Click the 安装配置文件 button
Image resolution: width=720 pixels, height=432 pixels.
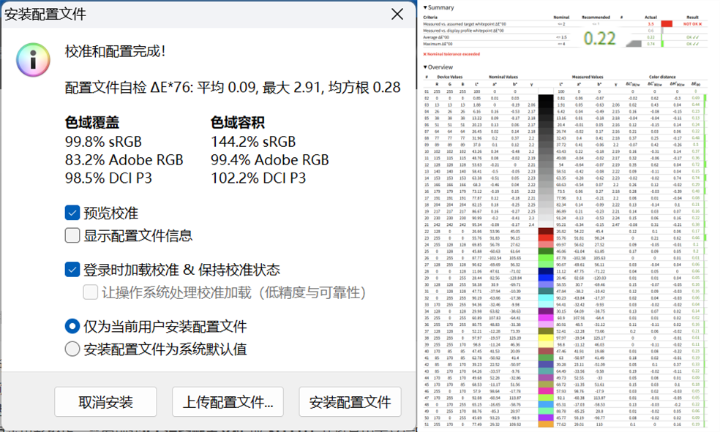pyautogui.click(x=350, y=402)
